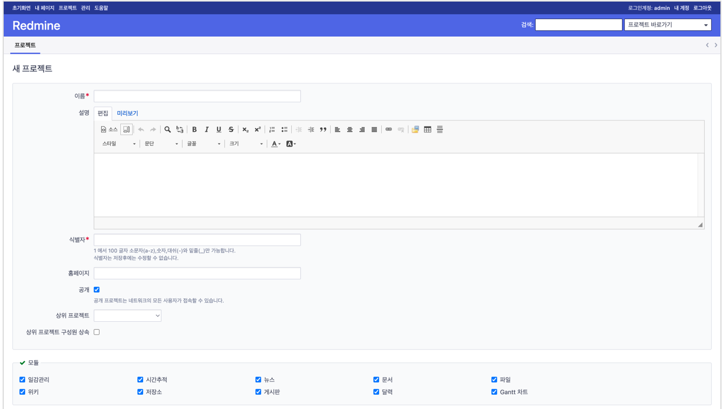Toggle strikethrough formatting

231,129
